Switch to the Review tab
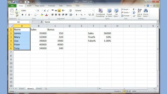167x94 pixels. click(x=69, y=6)
